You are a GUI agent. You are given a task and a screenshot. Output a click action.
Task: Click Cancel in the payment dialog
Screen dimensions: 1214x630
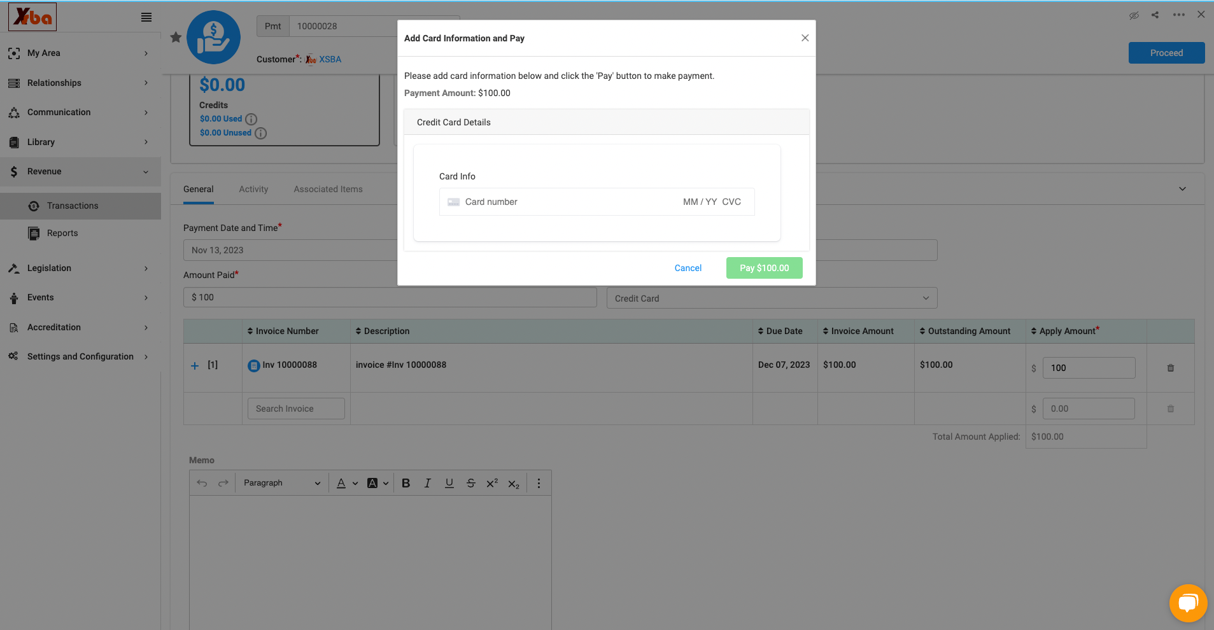[x=688, y=268]
